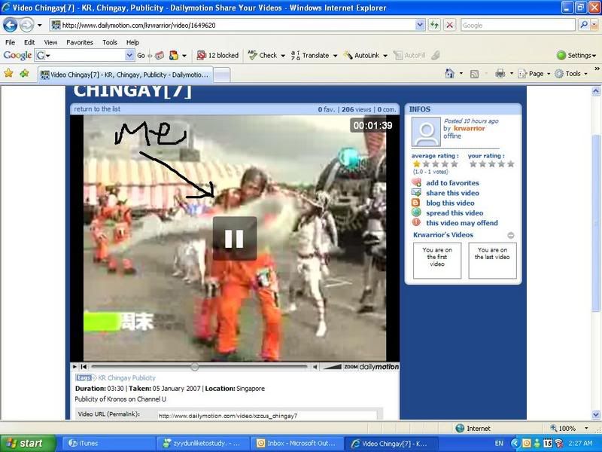
Task: Click the pop-up blocker '12 blocked' icon
Action: point(202,55)
